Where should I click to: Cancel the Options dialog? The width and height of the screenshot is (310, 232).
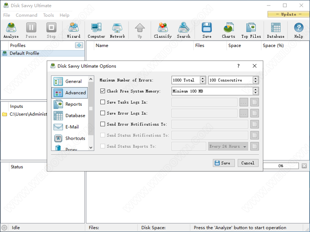click(248, 163)
